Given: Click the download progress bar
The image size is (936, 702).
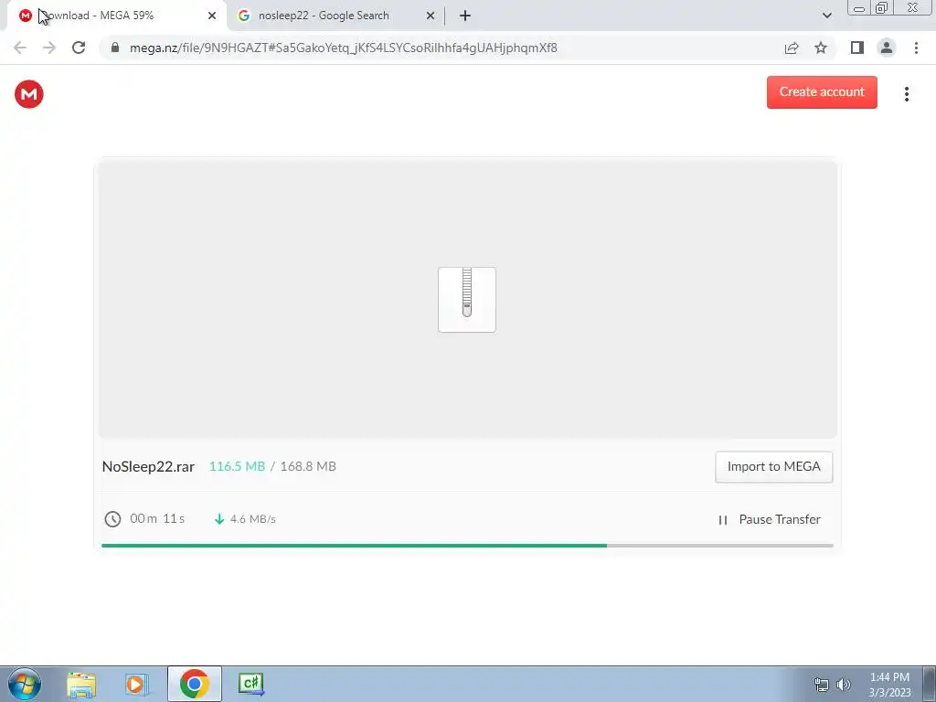Looking at the screenshot, I should point(467,546).
